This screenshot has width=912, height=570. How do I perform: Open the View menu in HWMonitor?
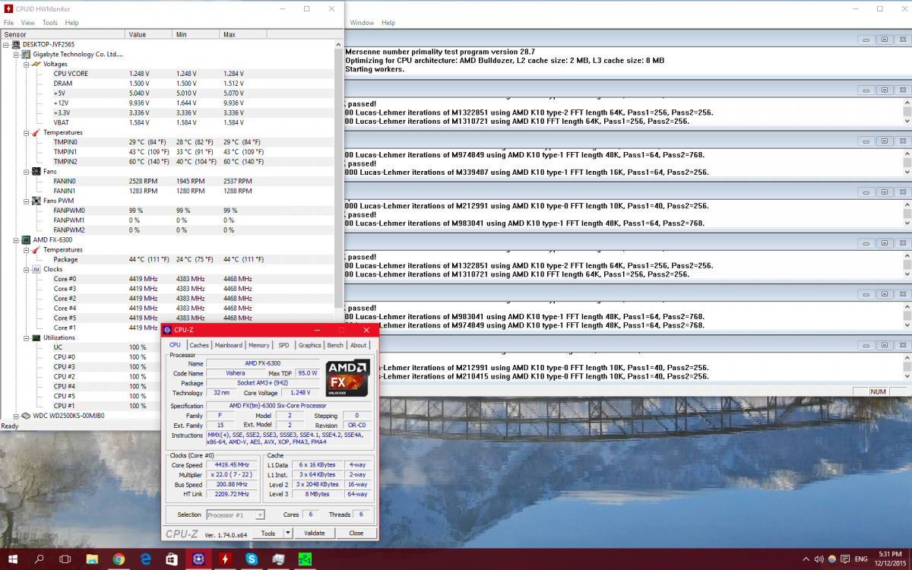point(27,23)
